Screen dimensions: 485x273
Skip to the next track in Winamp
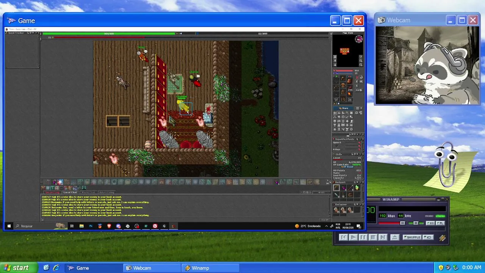coord(383,237)
